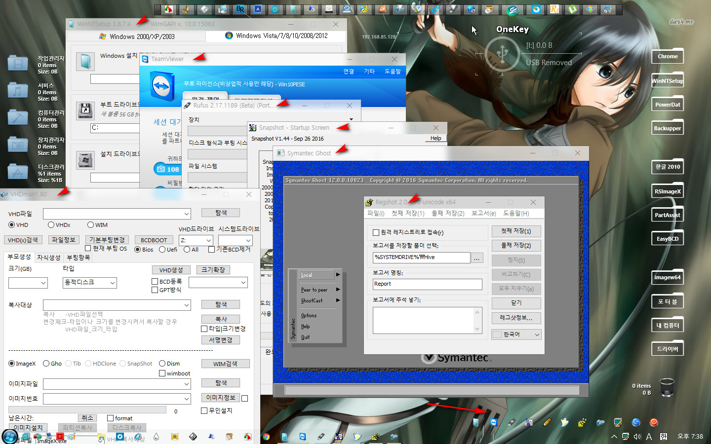Click the Chrome desktop shortcut button
Image resolution: width=711 pixels, height=444 pixels.
pos(668,56)
